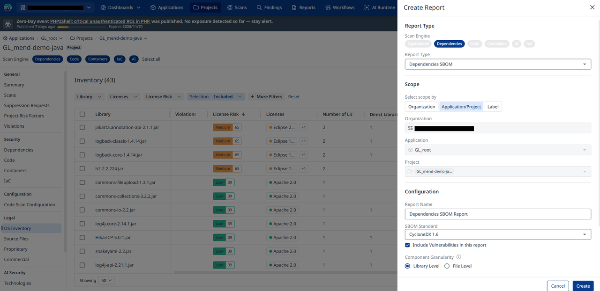Screen dimensions: 600x291
Task: Open the Workflows section in top navigation
Action: (340, 7)
